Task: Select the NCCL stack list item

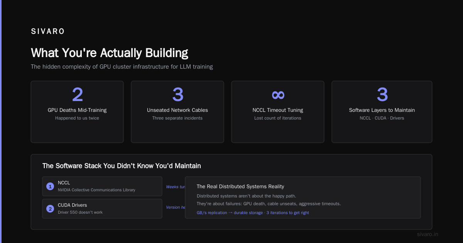Action: [102, 186]
